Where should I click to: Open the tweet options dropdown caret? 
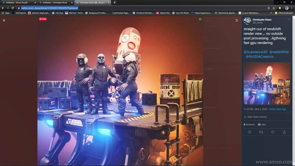[x=289, y=20]
